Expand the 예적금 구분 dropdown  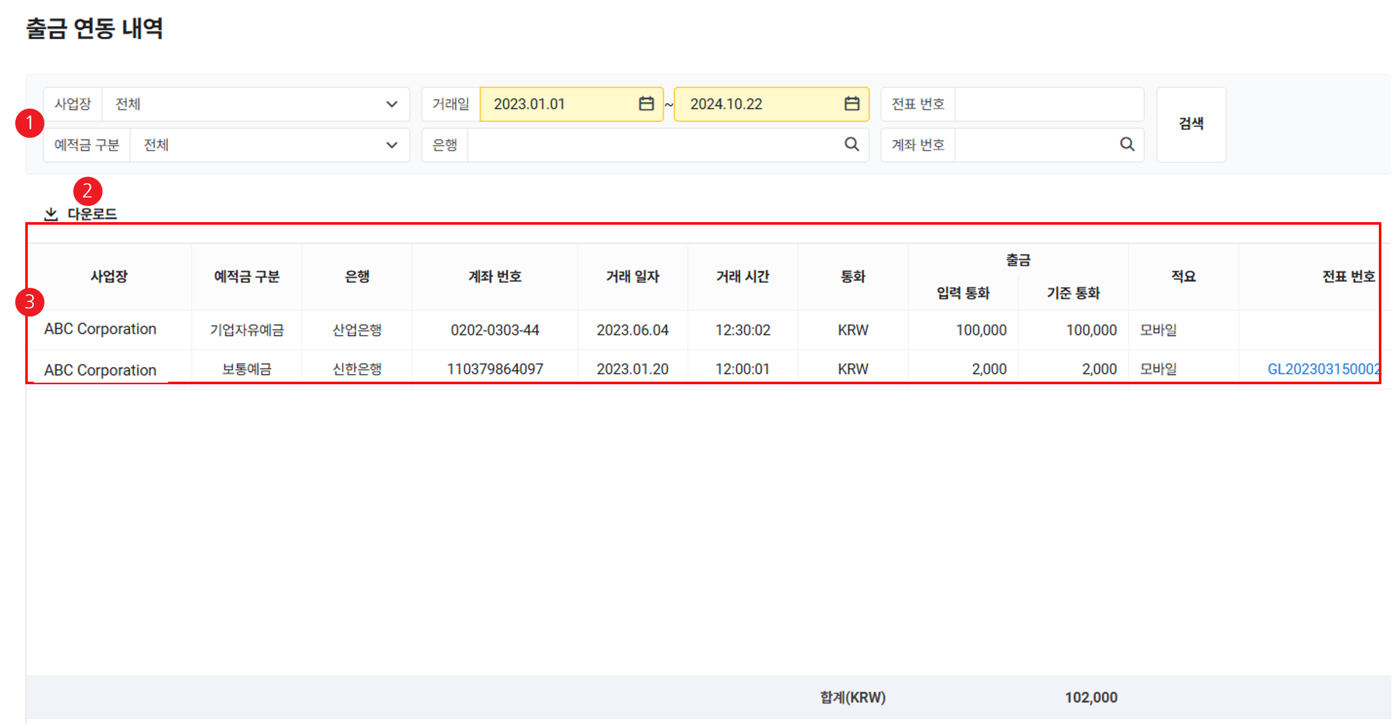pyautogui.click(x=391, y=145)
